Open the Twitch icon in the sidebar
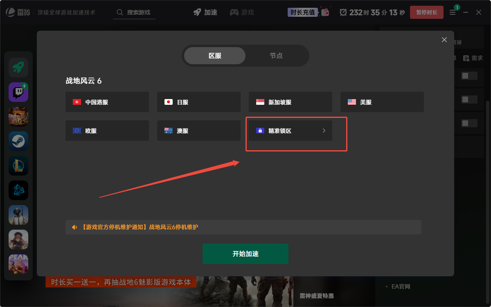Viewport: 491px width, 307px height. coord(18,92)
